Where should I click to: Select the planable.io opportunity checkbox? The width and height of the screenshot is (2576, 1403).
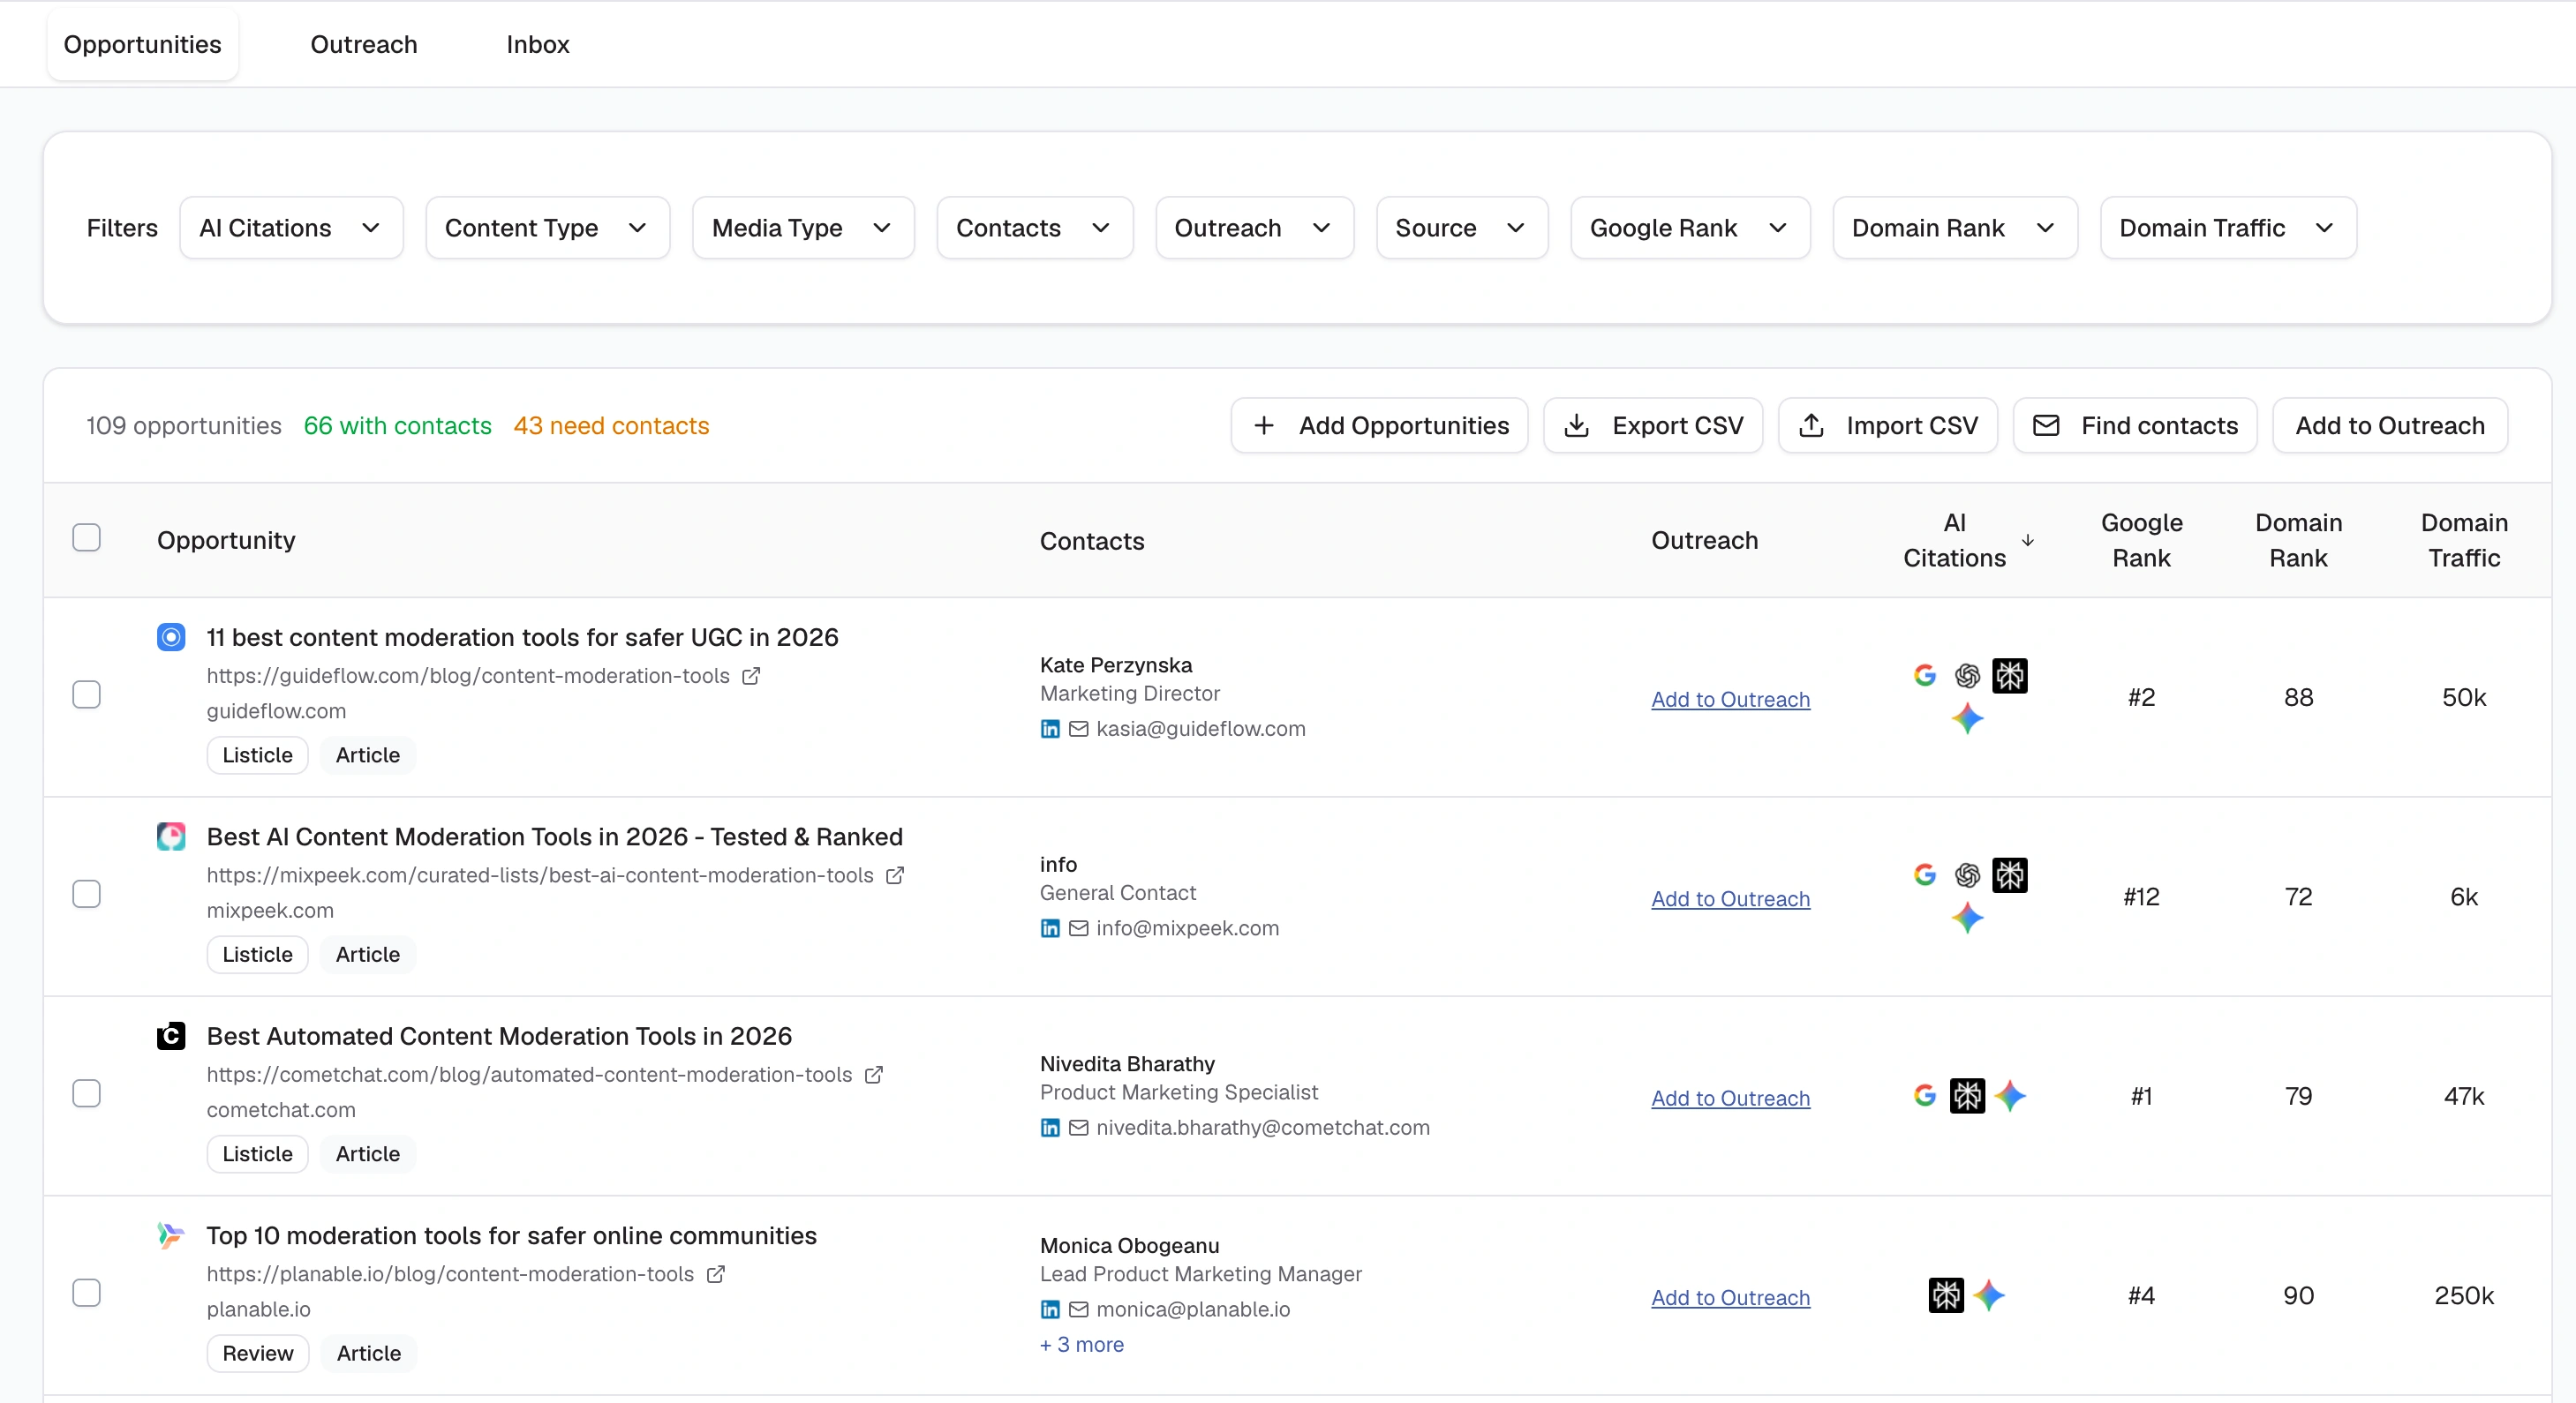tap(87, 1293)
